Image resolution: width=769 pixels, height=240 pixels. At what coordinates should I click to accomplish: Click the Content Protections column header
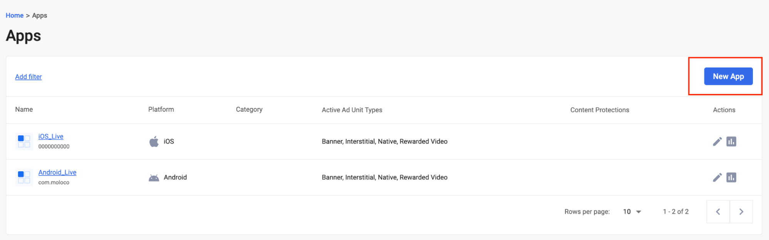(x=599, y=110)
